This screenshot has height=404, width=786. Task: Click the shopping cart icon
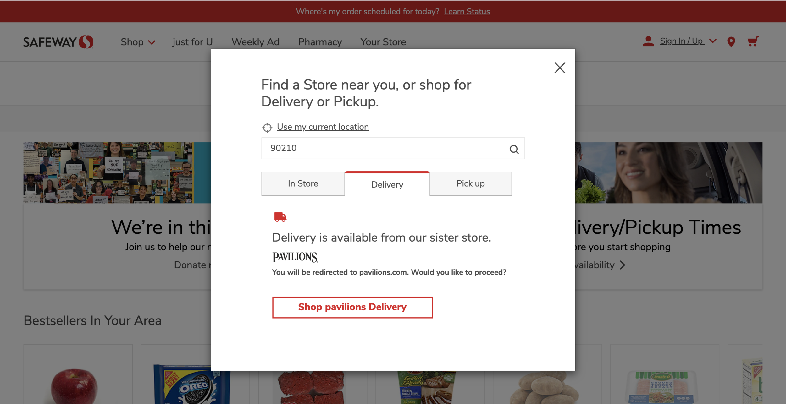[x=753, y=42]
